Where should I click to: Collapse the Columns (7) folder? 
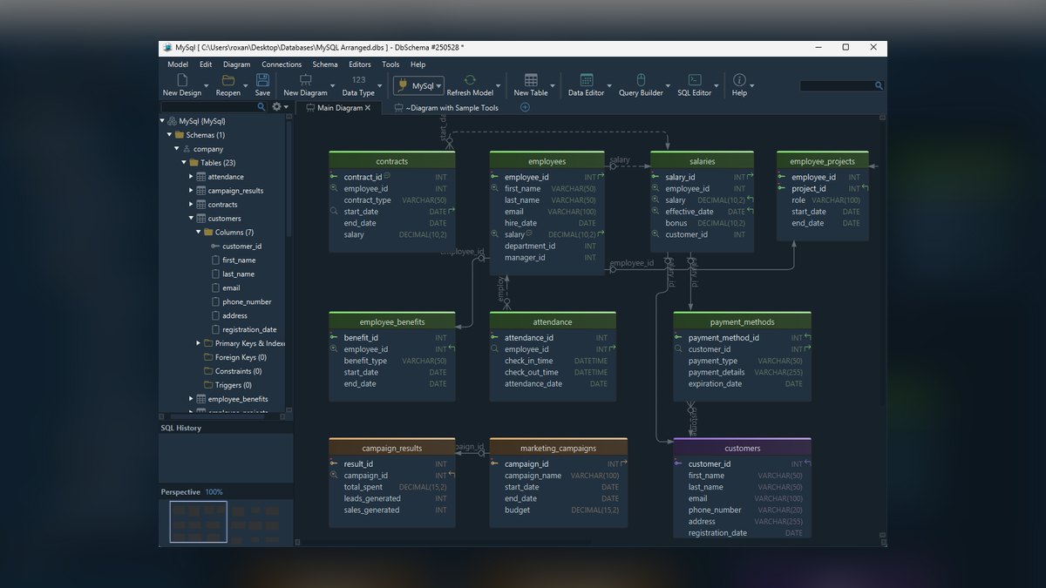(x=198, y=233)
